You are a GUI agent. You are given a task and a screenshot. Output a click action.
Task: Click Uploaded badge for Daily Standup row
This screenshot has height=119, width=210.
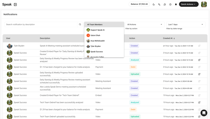[135, 74]
